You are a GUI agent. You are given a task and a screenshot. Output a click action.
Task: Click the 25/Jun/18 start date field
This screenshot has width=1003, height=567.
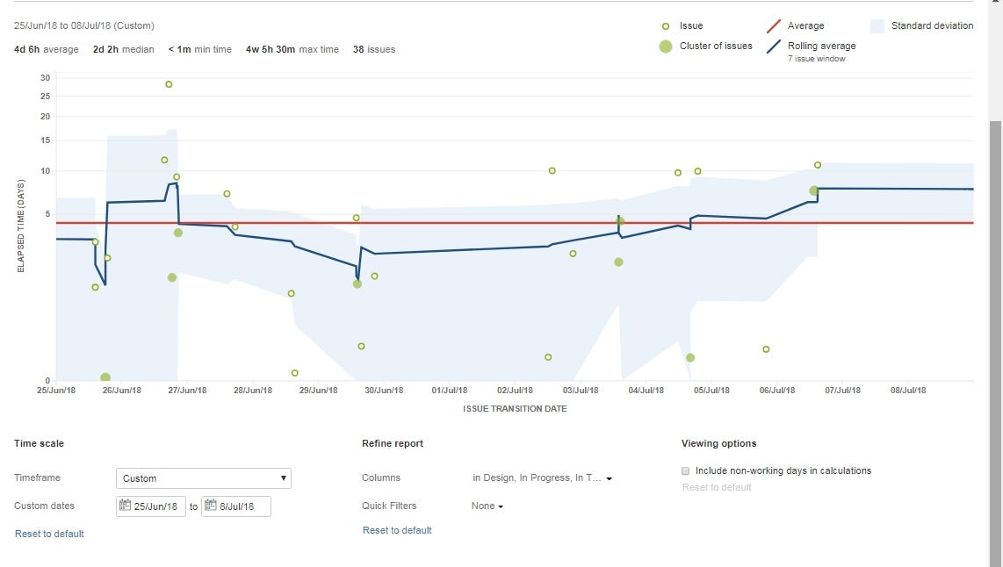click(151, 506)
